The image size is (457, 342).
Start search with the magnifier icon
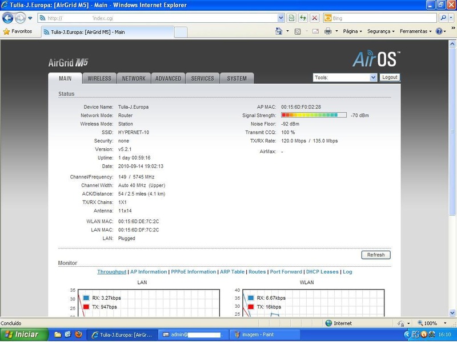[x=443, y=18]
